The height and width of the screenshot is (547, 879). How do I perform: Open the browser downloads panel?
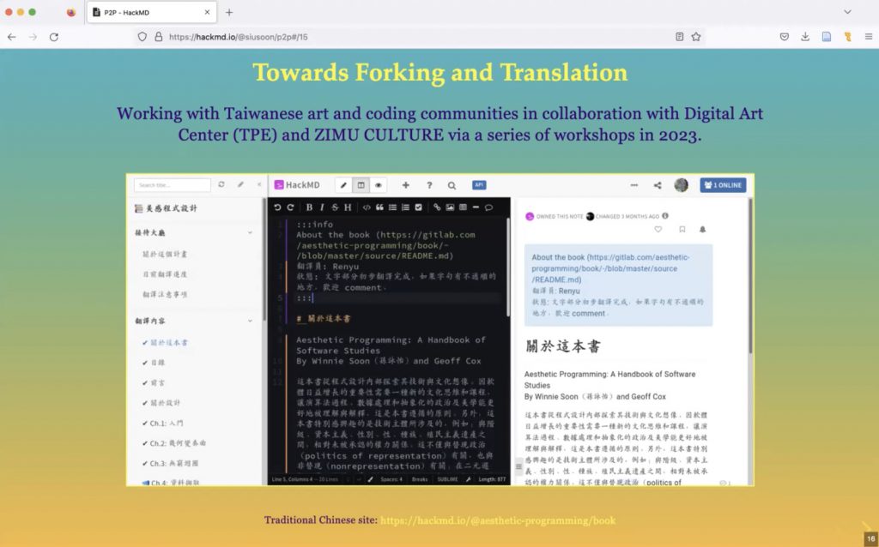805,37
